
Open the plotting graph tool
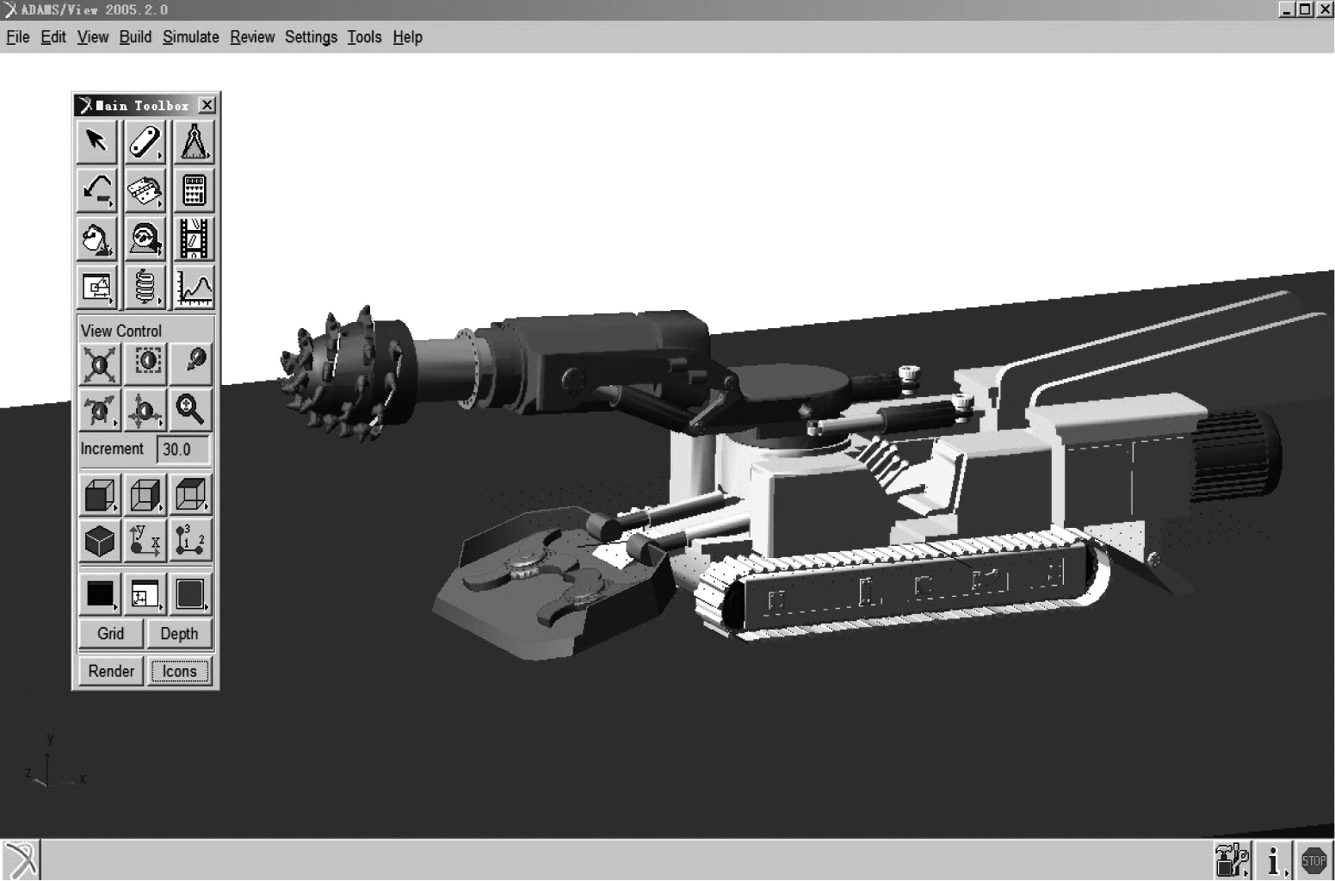point(193,288)
